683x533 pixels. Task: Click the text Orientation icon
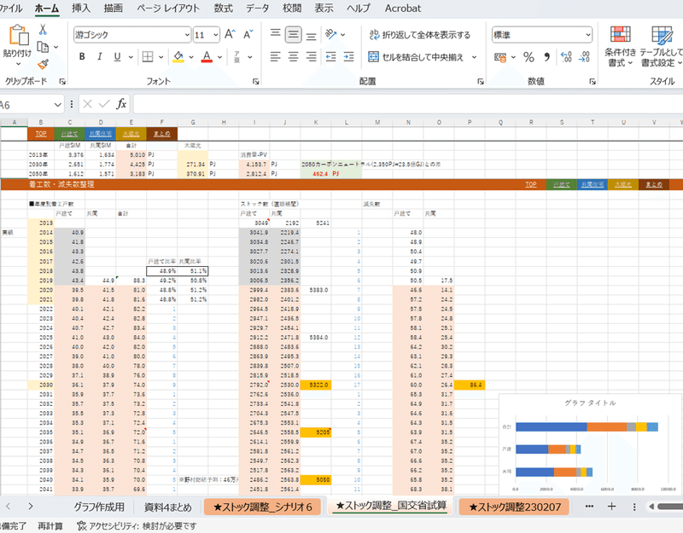coord(331,34)
